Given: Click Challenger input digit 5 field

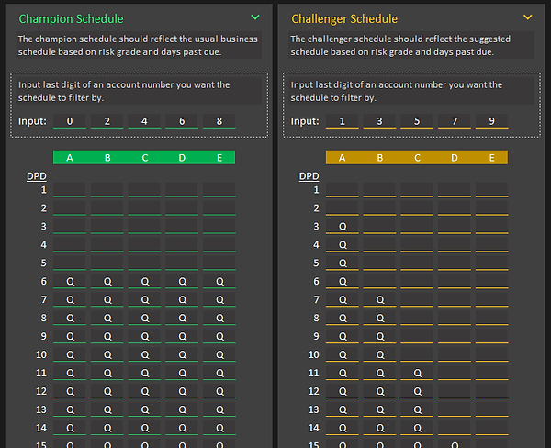Looking at the screenshot, I should pos(417,121).
